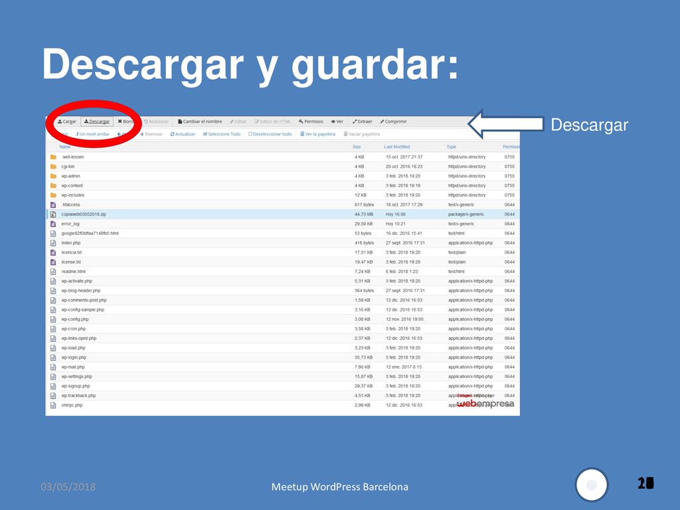Click the cgi-bin folder icon
The width and height of the screenshot is (680, 510).
pos(53,167)
